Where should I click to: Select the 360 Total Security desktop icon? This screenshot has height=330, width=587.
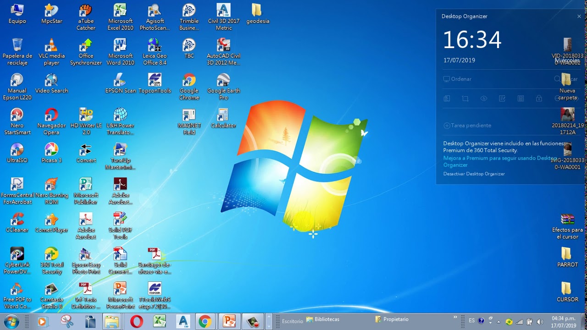pyautogui.click(x=51, y=261)
